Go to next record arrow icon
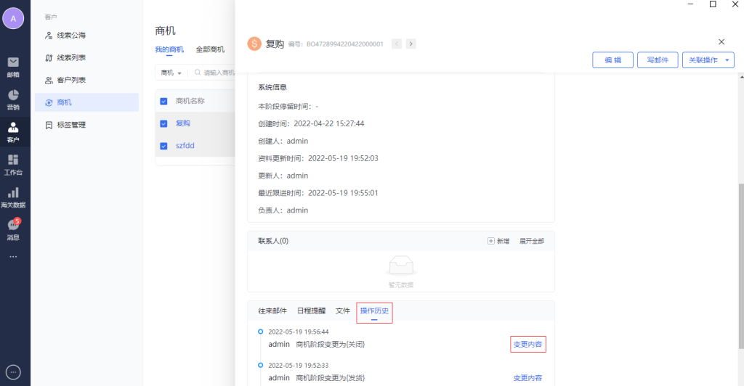The height and width of the screenshot is (386, 744). point(411,44)
